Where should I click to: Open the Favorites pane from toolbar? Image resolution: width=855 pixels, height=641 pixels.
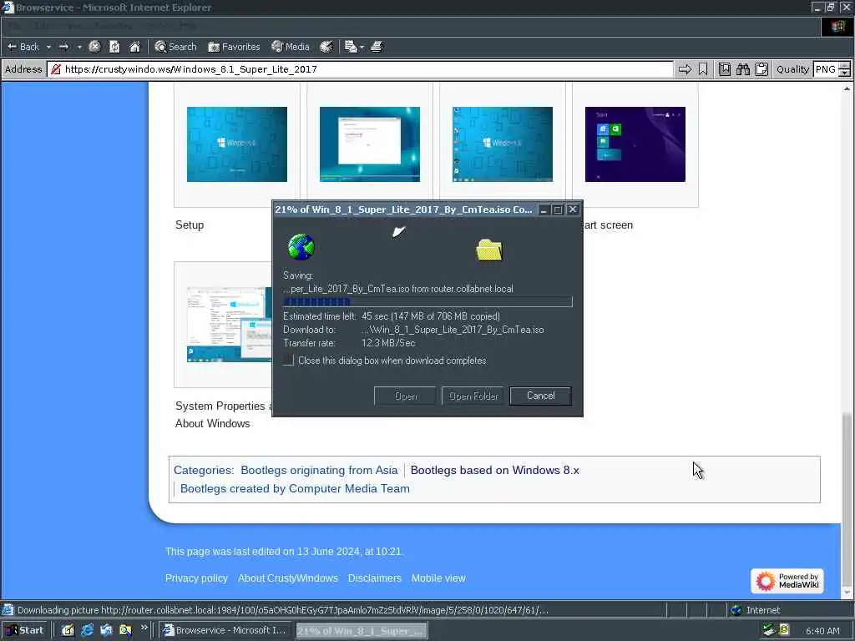[234, 47]
